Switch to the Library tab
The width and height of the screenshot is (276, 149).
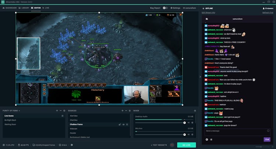(24, 8)
